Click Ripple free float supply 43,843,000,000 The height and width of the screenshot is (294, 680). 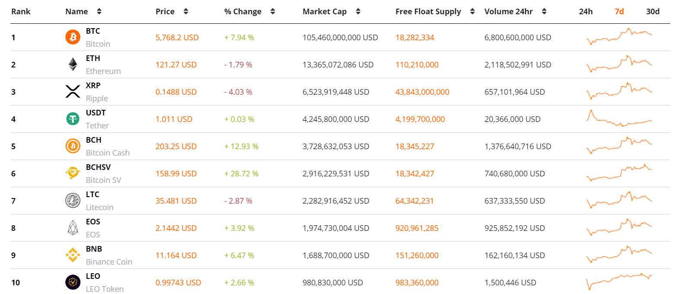(x=422, y=92)
